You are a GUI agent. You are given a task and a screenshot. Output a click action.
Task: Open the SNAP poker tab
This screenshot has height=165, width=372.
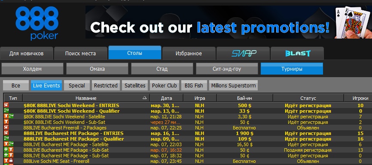coord(243,53)
